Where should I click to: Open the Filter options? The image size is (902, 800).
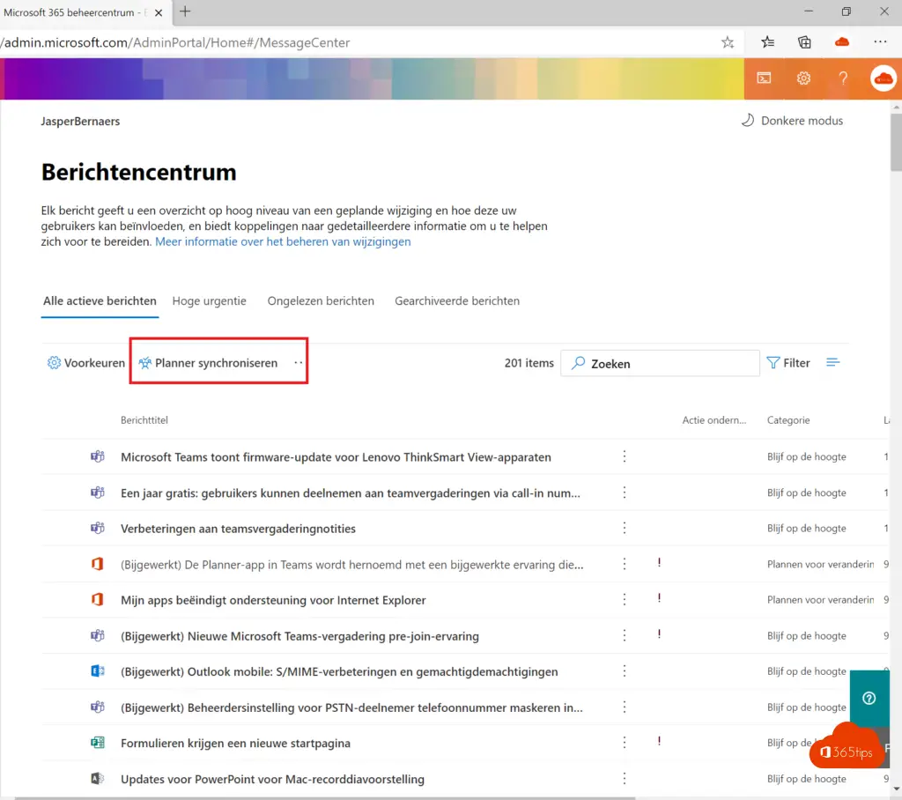[x=788, y=363]
